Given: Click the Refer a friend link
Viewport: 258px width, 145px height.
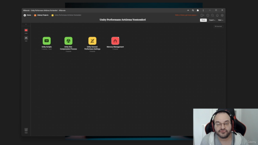Looking at the screenshot, I should tap(186, 15).
